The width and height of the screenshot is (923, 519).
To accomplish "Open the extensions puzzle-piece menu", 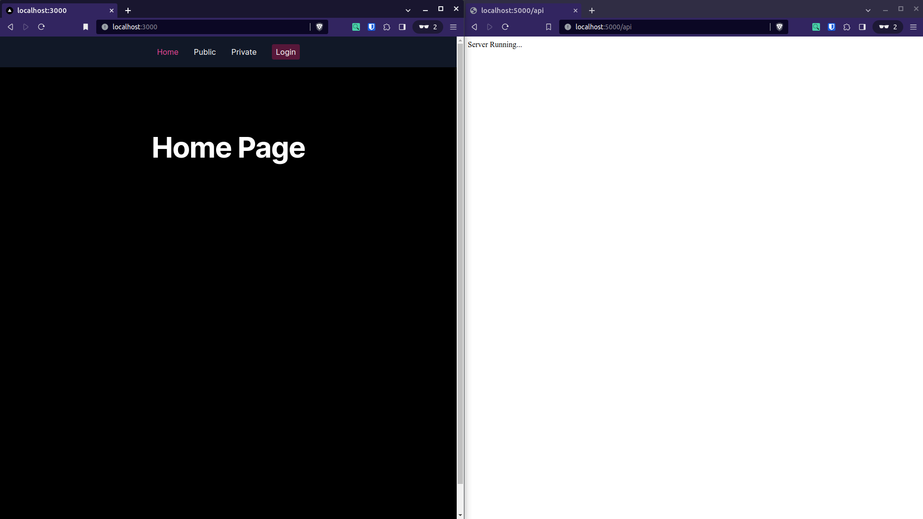I will click(x=386, y=27).
